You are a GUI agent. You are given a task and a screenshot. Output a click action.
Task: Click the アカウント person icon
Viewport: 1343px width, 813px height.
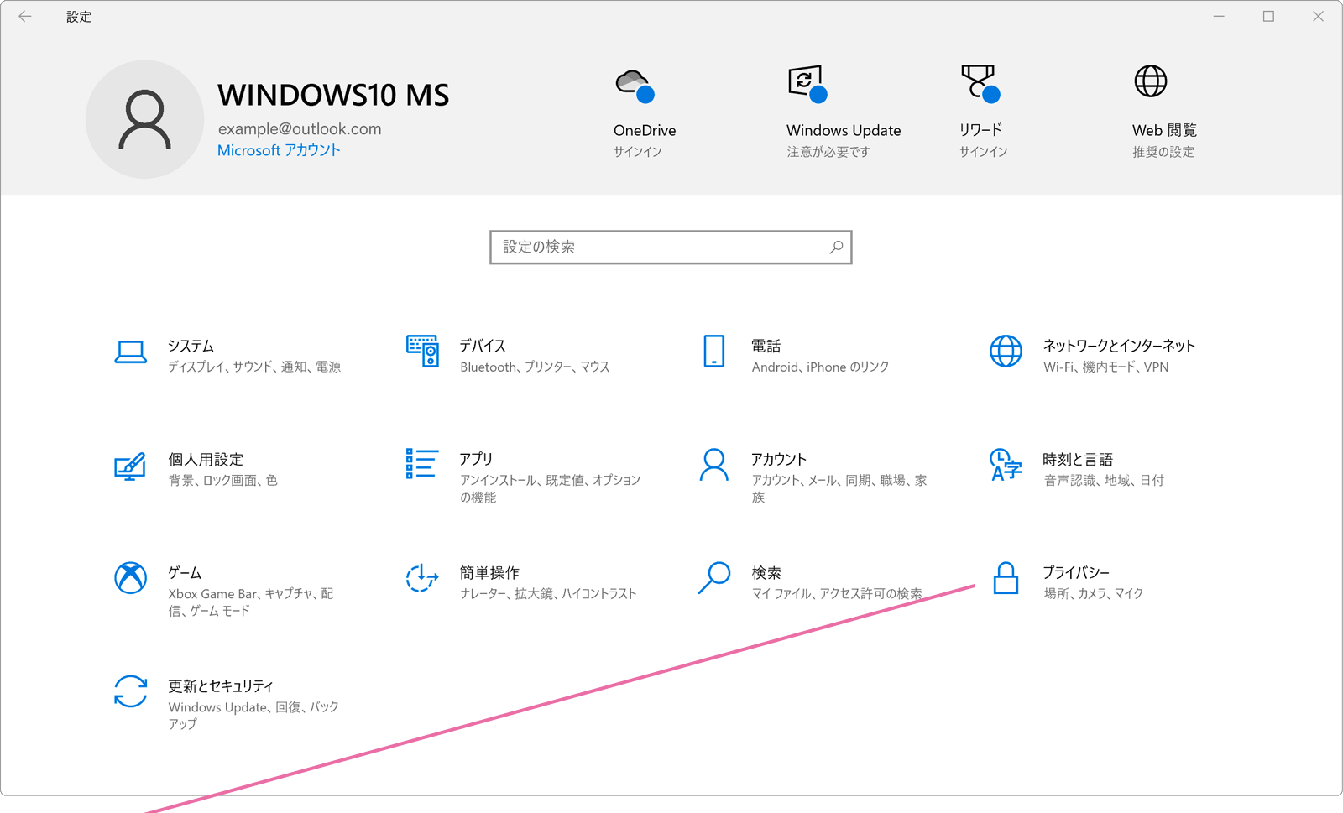coord(714,465)
